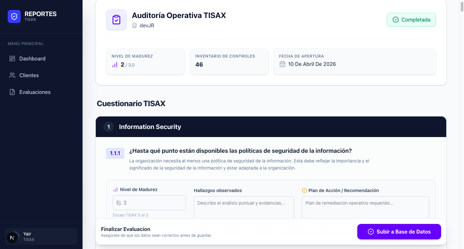The image size is (464, 249).
Task: Click the Clientes people icon
Action: click(12, 75)
